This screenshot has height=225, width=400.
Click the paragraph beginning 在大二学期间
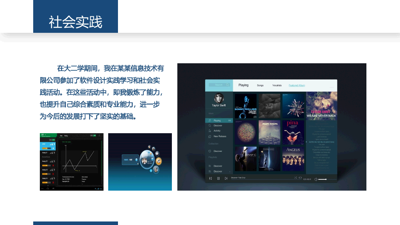click(x=102, y=92)
